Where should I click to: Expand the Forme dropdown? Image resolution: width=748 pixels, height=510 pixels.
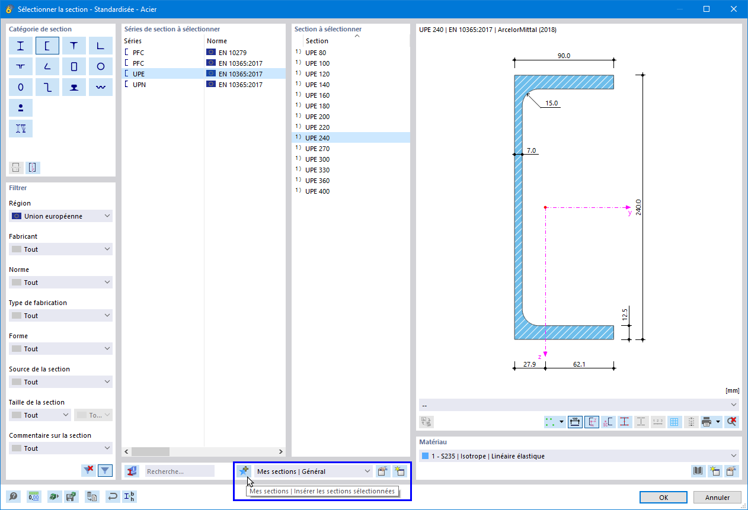pyautogui.click(x=60, y=349)
